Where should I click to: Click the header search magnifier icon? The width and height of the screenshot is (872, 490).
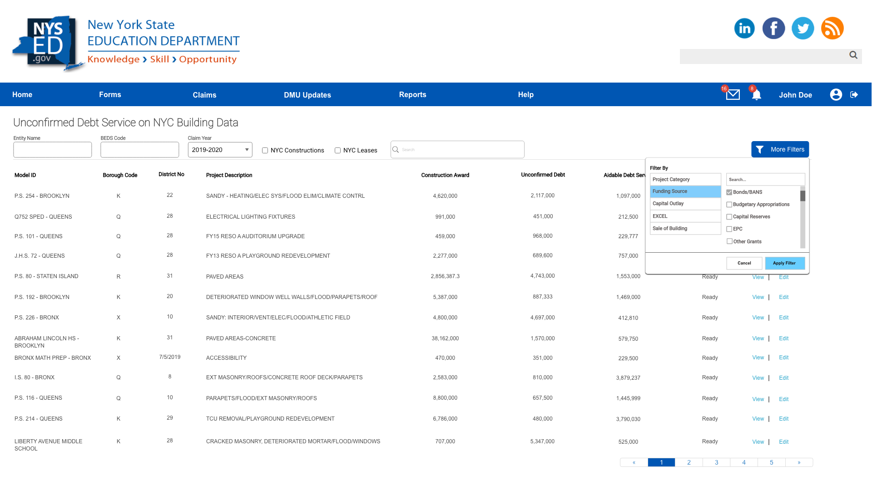853,55
